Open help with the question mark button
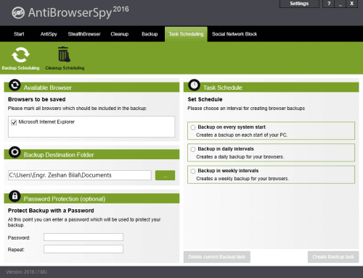The image size is (363, 278). pos(329,4)
